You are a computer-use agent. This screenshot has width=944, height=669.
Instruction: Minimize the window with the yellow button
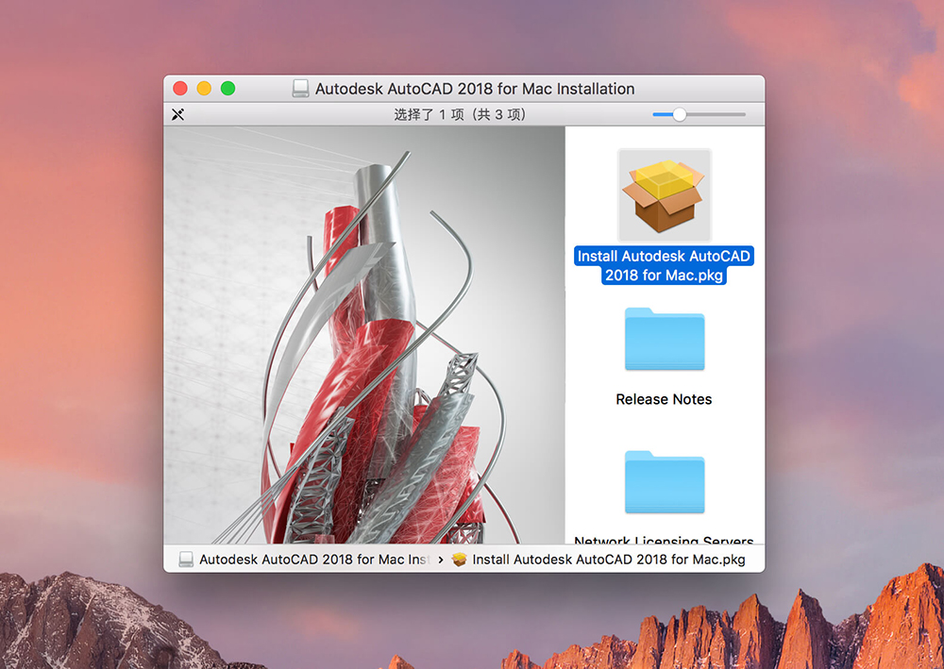coord(204,89)
